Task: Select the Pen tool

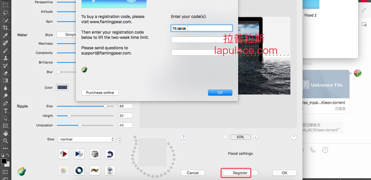Action: [6, 103]
